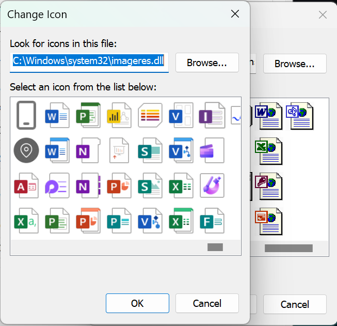
Task: Select the smartphone device icon
Action: (x=26, y=115)
